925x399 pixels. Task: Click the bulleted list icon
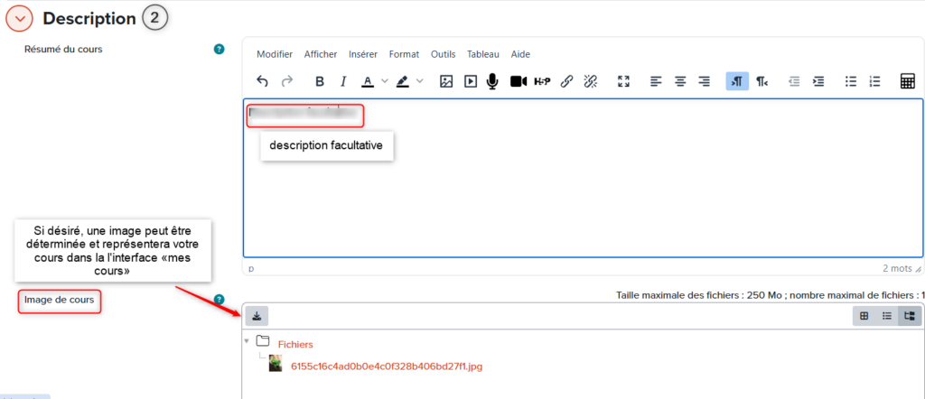pos(850,81)
